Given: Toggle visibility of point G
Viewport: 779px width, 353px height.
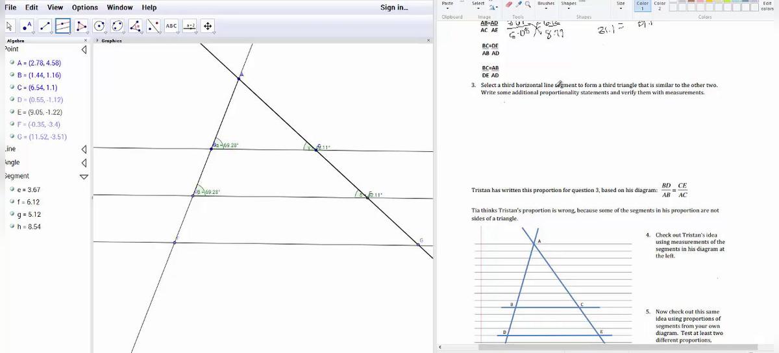Looking at the screenshot, I should [12, 137].
